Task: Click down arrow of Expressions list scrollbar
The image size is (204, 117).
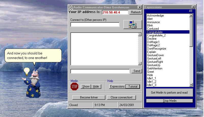Action: [x=191, y=85]
